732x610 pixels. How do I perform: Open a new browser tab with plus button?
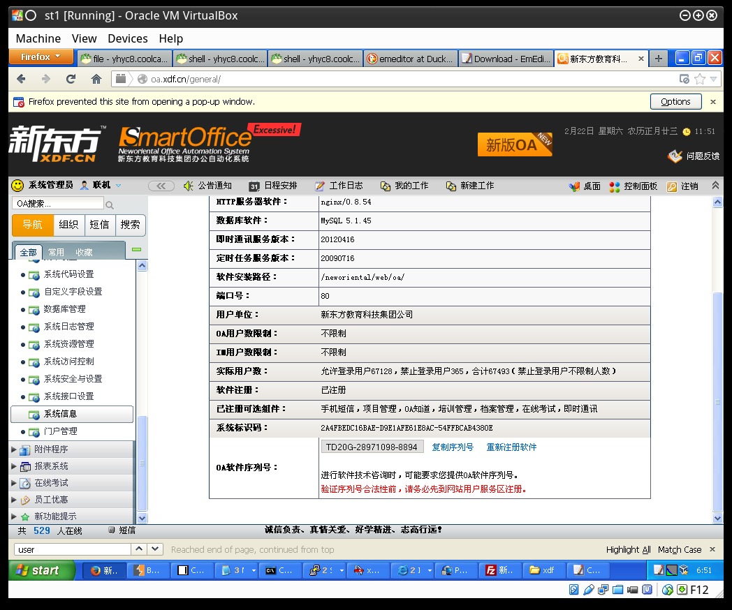coord(658,59)
